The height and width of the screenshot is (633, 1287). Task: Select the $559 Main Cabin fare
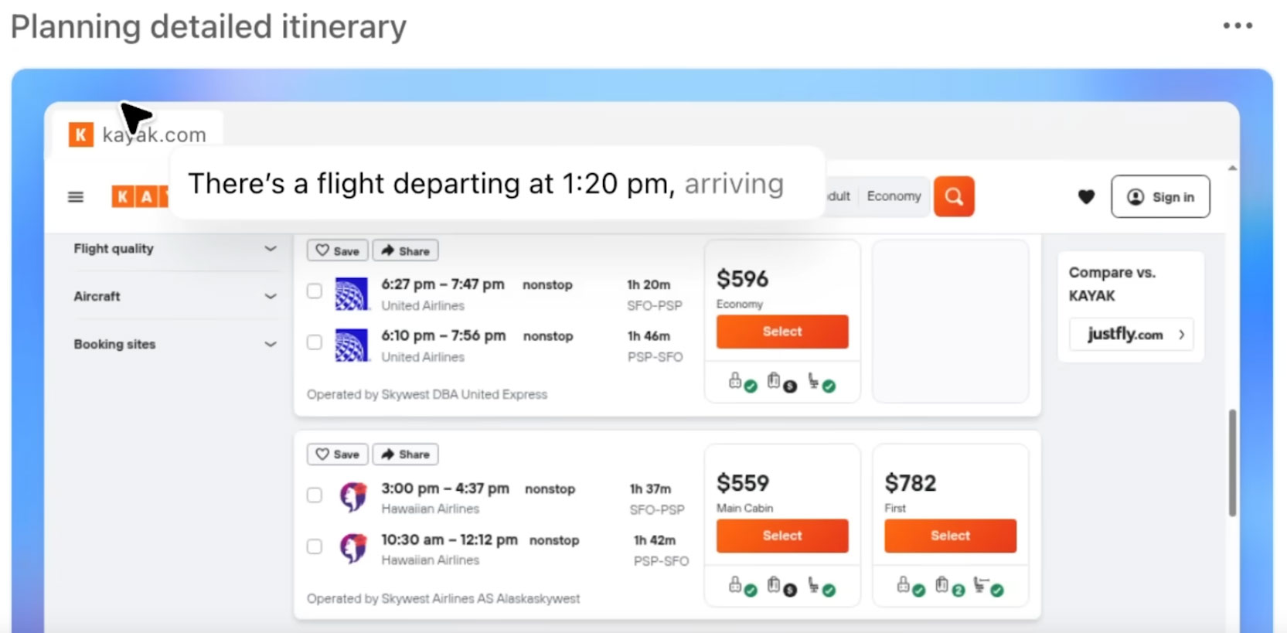click(782, 536)
